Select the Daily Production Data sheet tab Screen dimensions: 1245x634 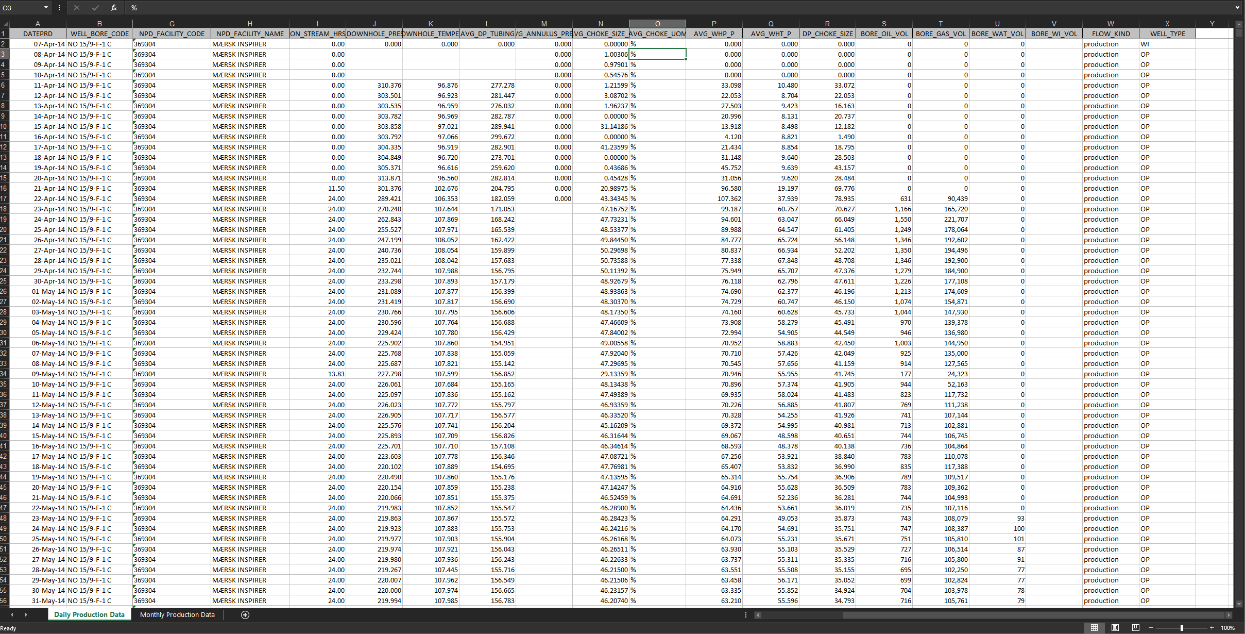tap(89, 614)
